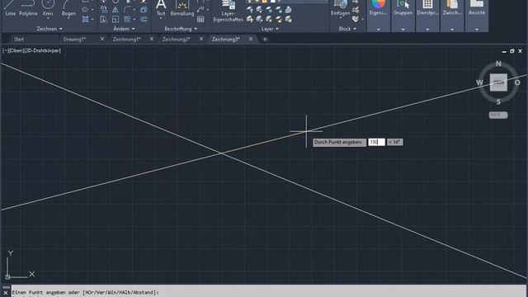Switch to the Zeichnung3* tab
The height and width of the screenshot is (297, 528).
tap(225, 39)
